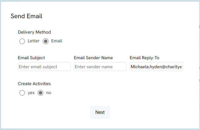Select the Email delivery radio button circle

pyautogui.click(x=46, y=41)
